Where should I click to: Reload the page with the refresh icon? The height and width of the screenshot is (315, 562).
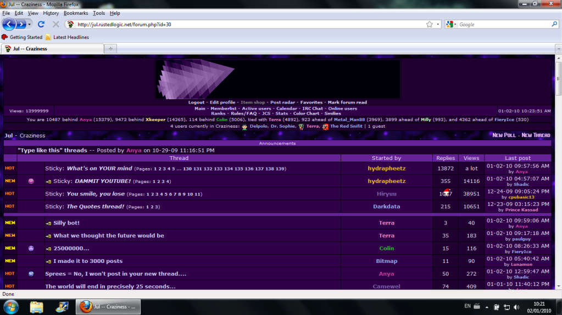pos(41,24)
